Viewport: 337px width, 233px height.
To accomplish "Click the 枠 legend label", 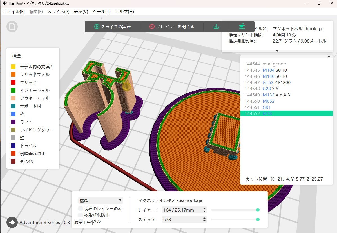I will [22, 114].
